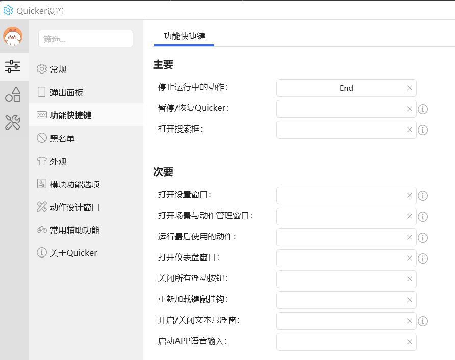
Task: Show info for 打开搜索框
Action: (x=423, y=130)
